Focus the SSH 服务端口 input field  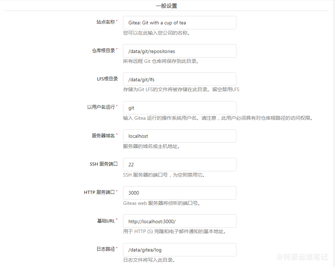click(x=179, y=165)
